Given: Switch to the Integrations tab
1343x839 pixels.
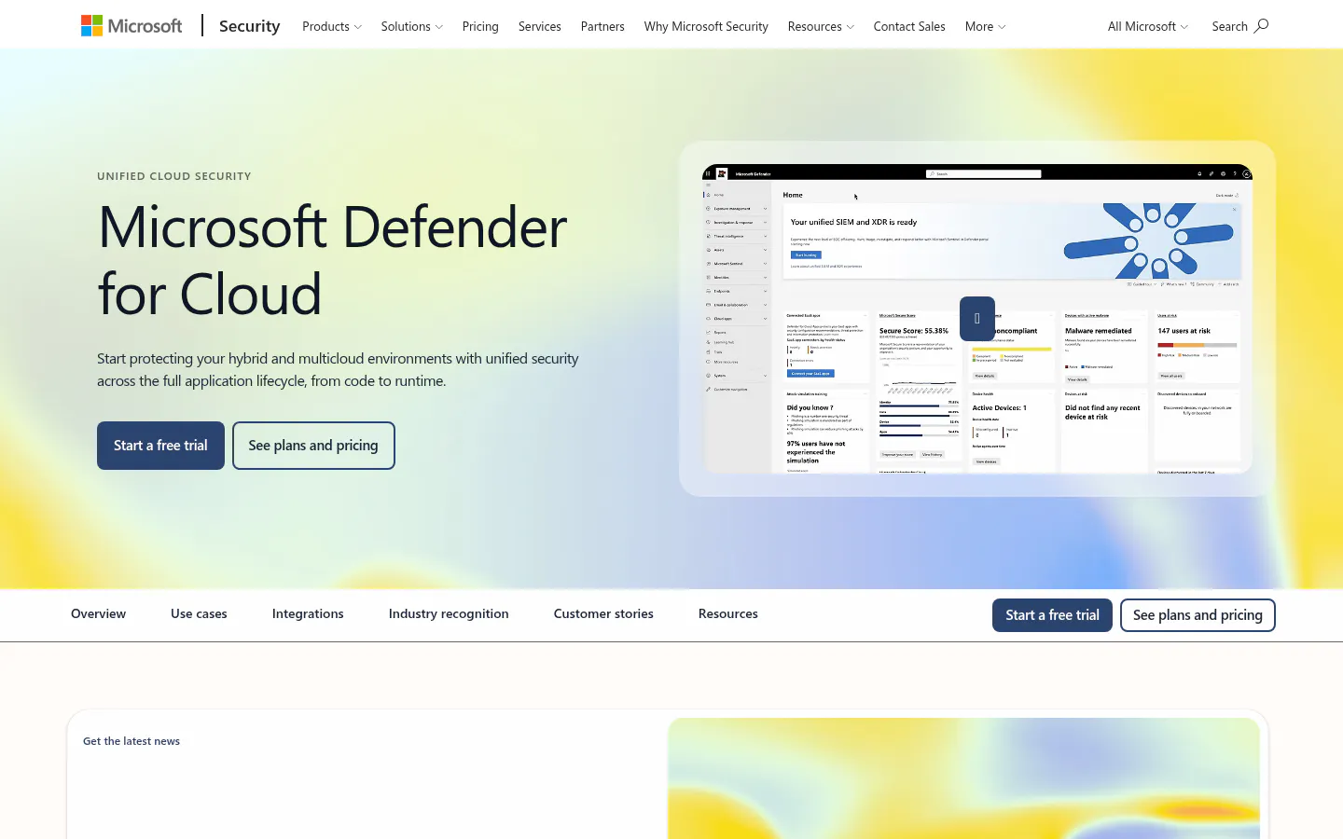Looking at the screenshot, I should coord(308,613).
